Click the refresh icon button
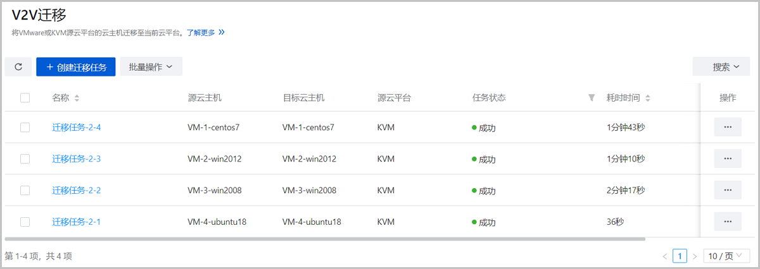The height and width of the screenshot is (269, 760). (x=18, y=67)
